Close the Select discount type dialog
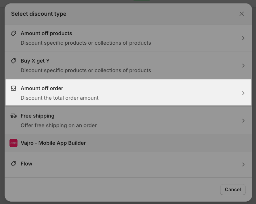 (x=242, y=14)
